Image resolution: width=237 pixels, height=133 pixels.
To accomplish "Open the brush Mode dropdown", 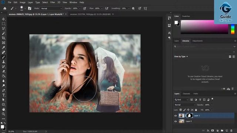I will pos(51,8).
